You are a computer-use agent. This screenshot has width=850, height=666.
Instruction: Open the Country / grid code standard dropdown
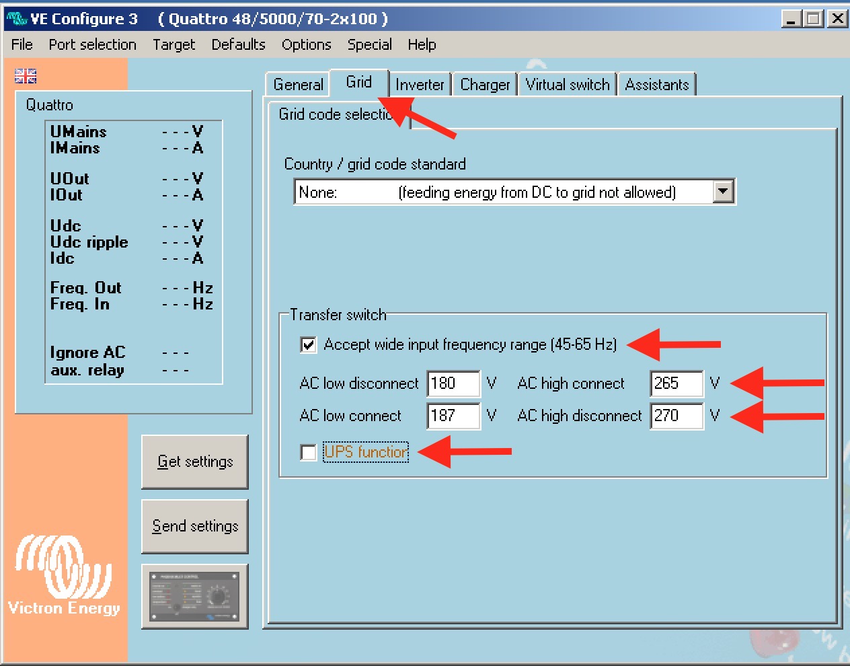tap(723, 192)
